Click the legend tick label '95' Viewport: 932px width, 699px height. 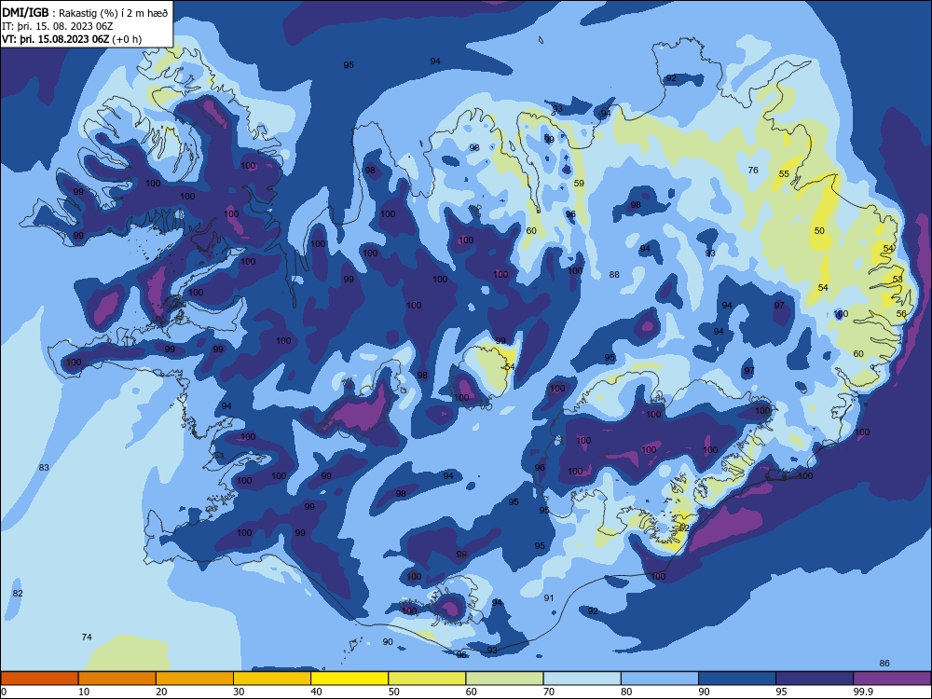(782, 692)
